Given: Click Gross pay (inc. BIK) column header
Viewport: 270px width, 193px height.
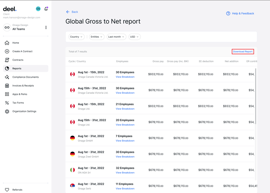Looking at the screenshot, I should [178, 61].
